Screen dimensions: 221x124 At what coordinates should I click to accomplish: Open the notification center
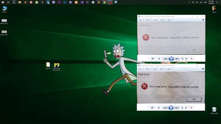217,2
